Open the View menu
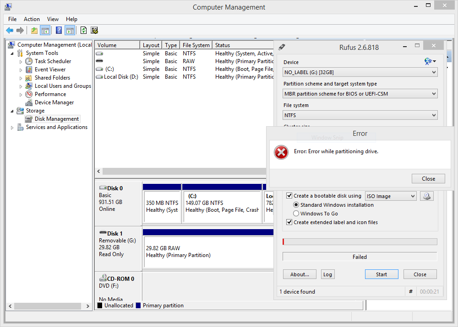Screen dimensions: 458x327 (x=53, y=19)
